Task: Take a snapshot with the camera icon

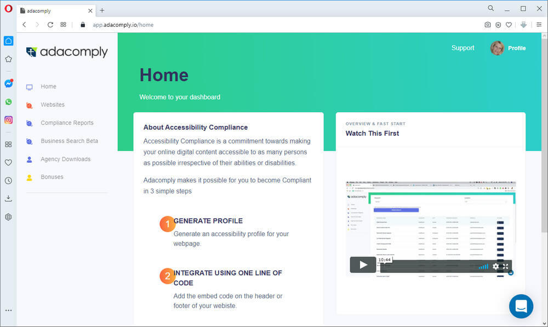Action: click(488, 25)
